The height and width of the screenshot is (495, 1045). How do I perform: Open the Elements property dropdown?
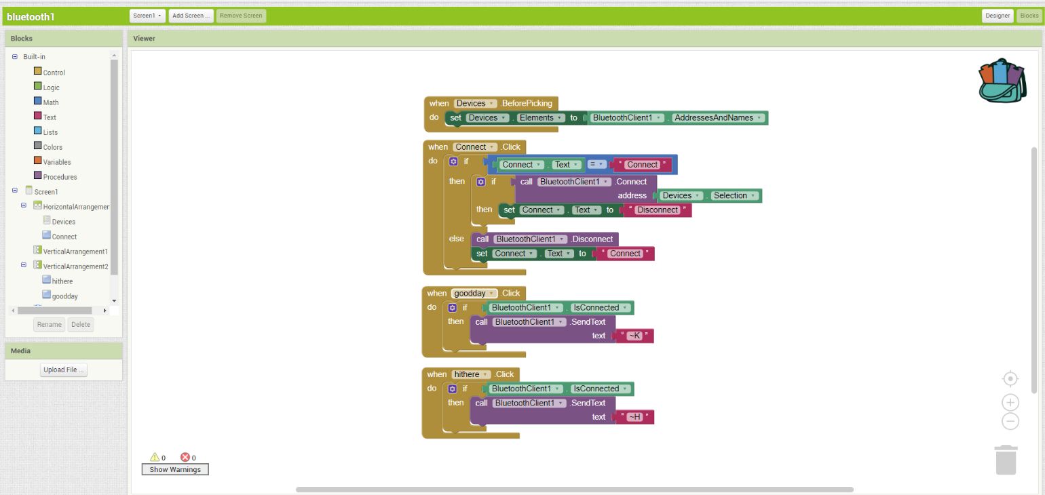click(541, 118)
